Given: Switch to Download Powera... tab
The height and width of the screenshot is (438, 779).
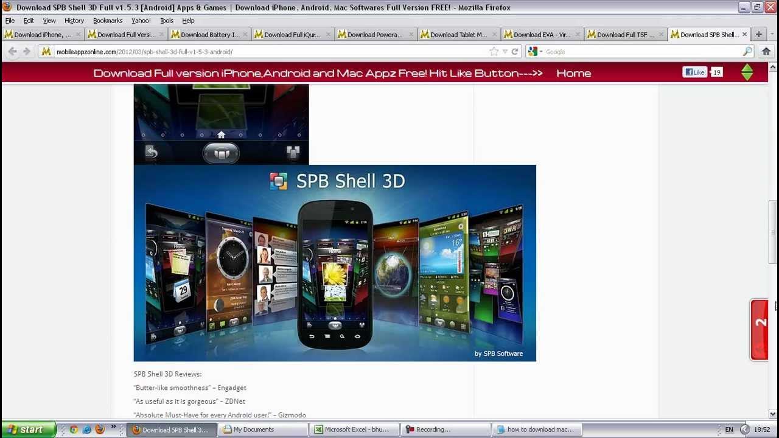Looking at the screenshot, I should pyautogui.click(x=376, y=35).
